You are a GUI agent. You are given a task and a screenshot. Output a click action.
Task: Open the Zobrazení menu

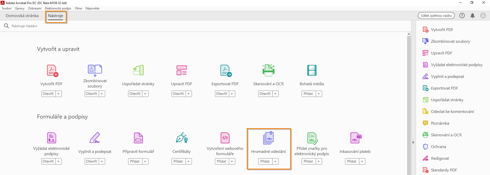pos(35,8)
